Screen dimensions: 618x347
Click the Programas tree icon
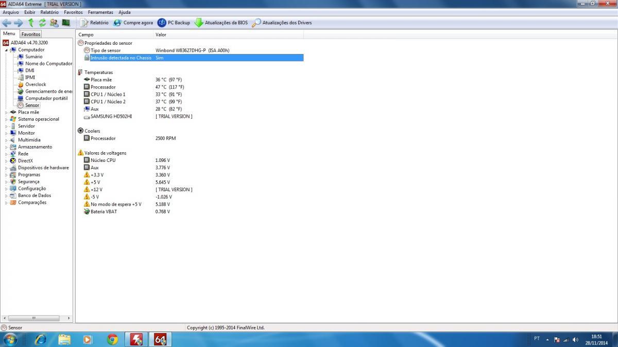pos(13,175)
